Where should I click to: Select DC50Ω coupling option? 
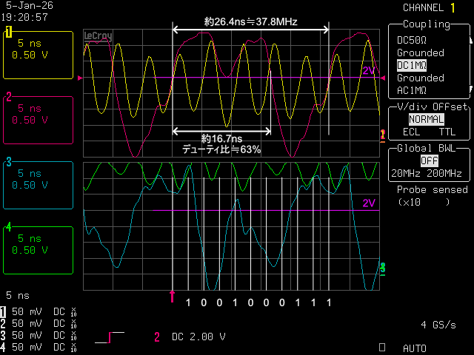(x=411, y=40)
